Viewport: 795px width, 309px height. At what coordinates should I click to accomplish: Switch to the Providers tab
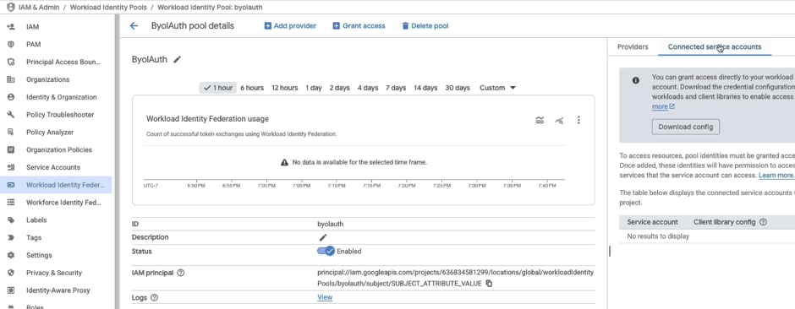(x=633, y=47)
